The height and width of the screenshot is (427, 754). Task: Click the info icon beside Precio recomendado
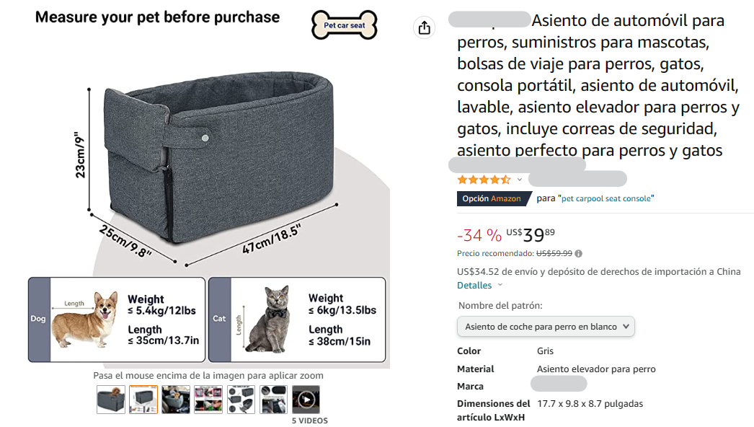click(579, 253)
